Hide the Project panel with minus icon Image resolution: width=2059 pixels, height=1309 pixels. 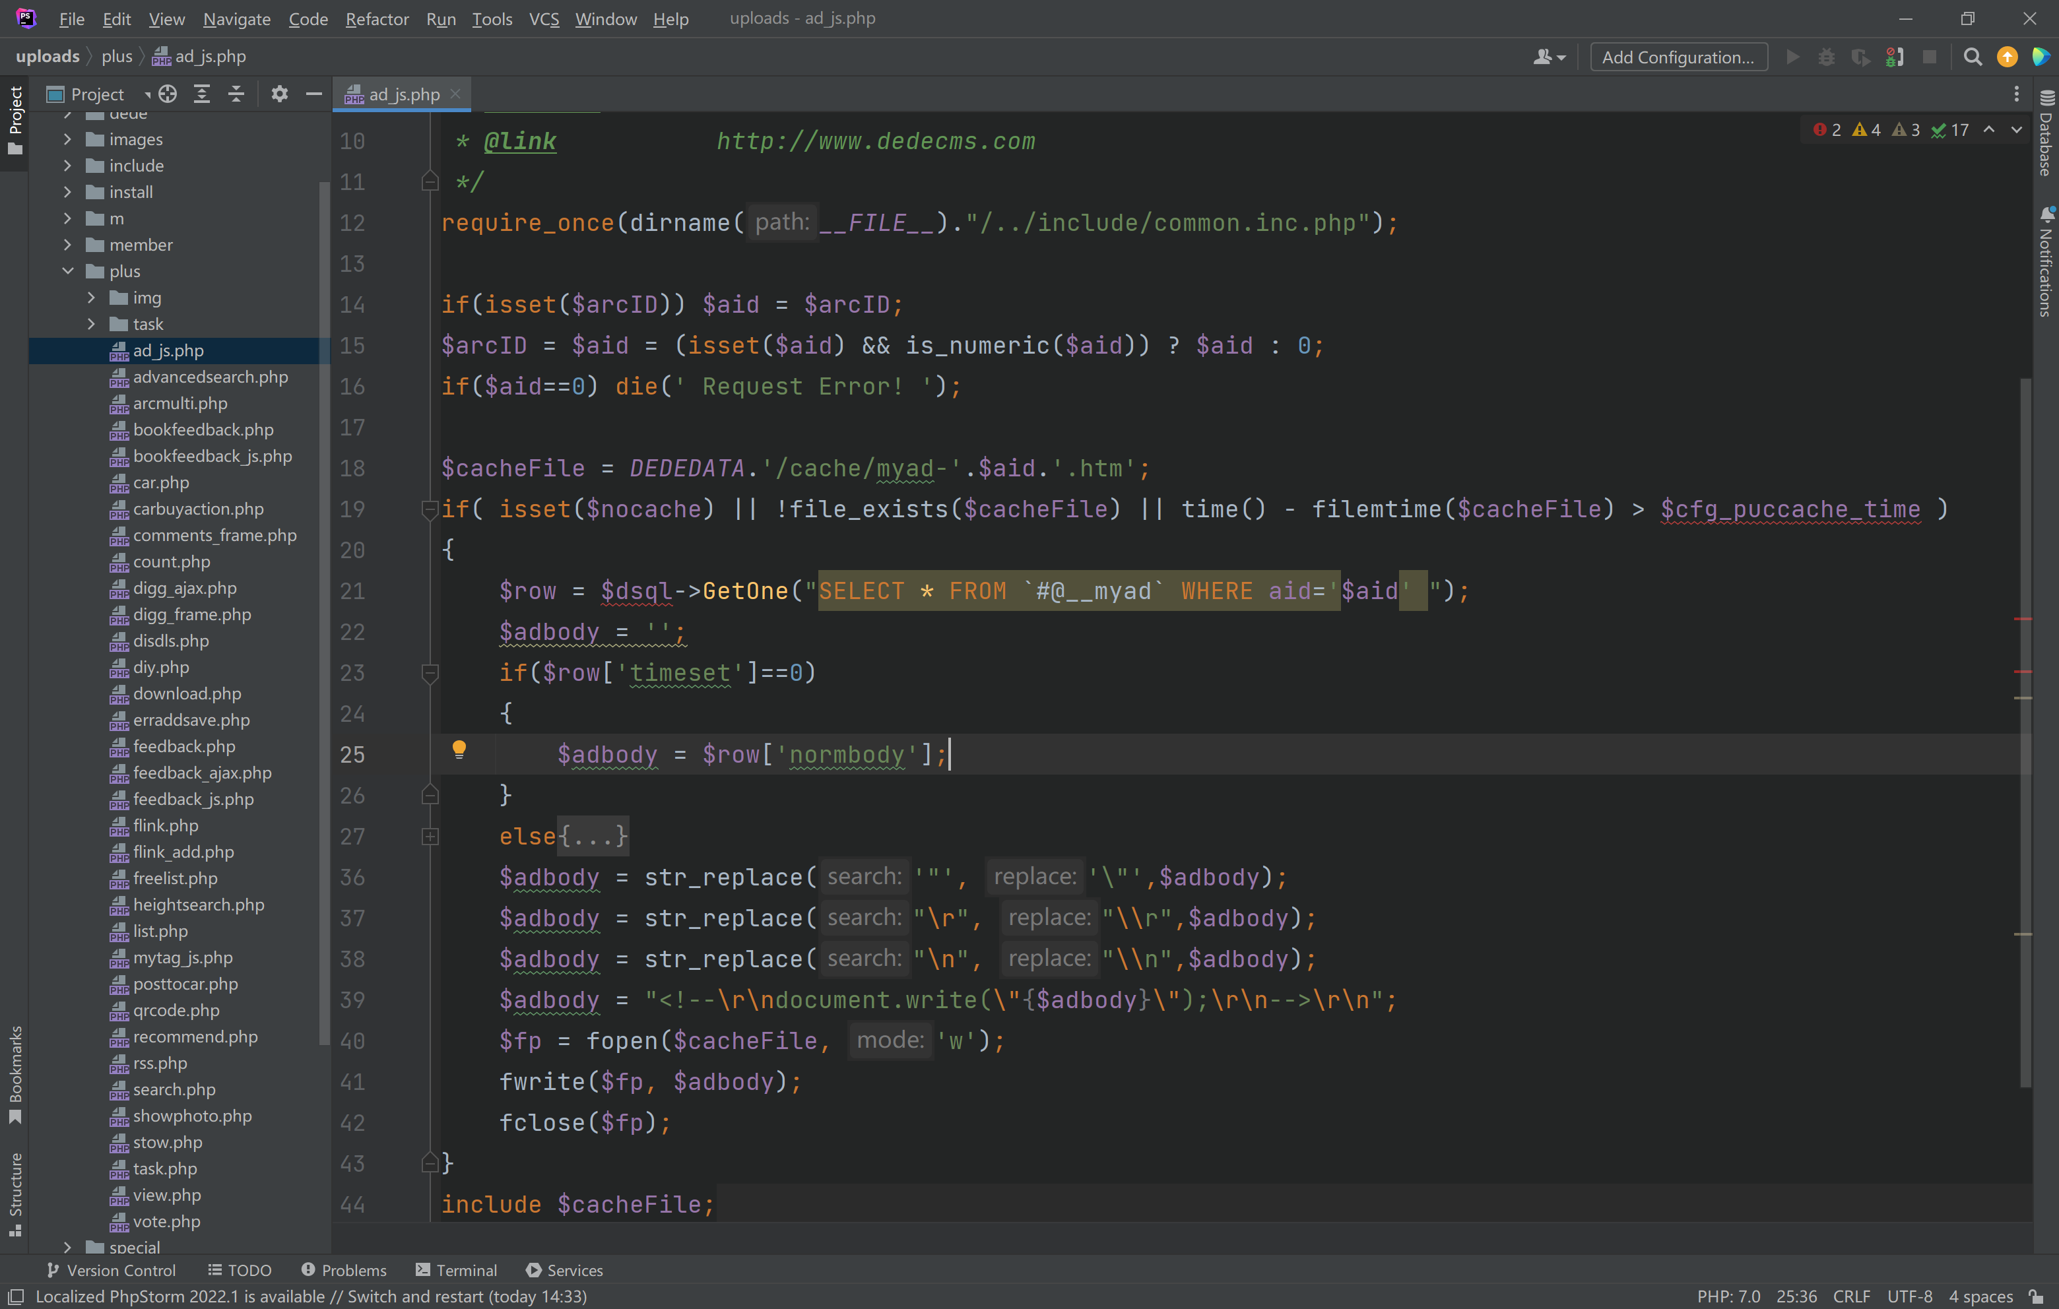[314, 94]
